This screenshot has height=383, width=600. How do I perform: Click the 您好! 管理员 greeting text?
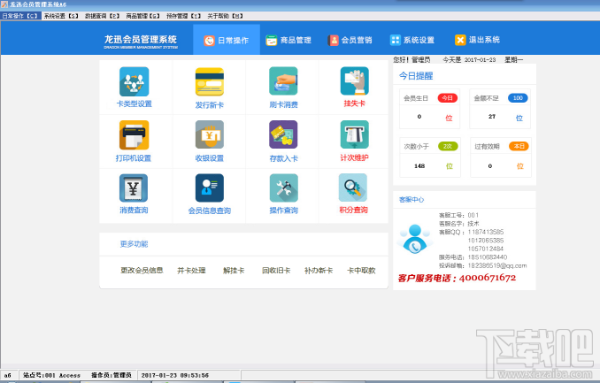(x=412, y=59)
